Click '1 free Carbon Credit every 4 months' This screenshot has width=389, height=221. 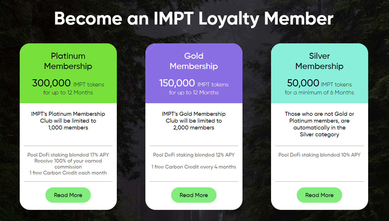click(194, 167)
